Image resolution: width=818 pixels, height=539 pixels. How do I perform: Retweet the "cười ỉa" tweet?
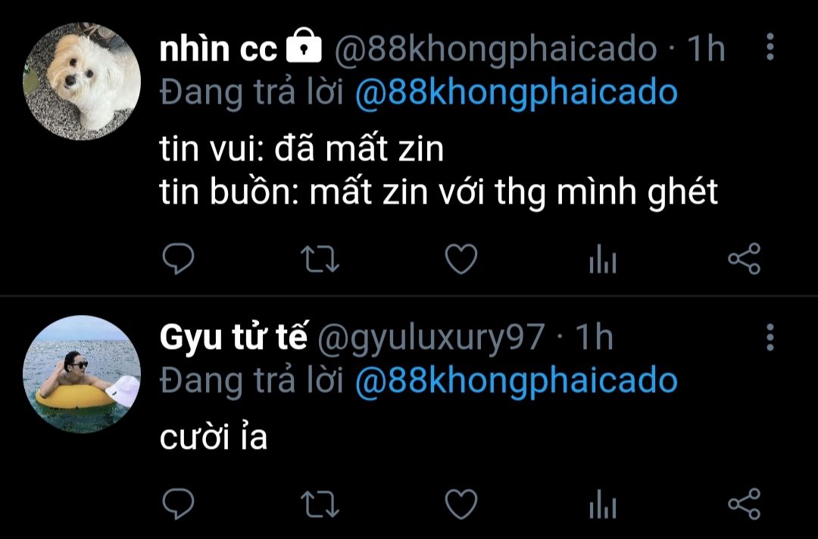pyautogui.click(x=320, y=504)
